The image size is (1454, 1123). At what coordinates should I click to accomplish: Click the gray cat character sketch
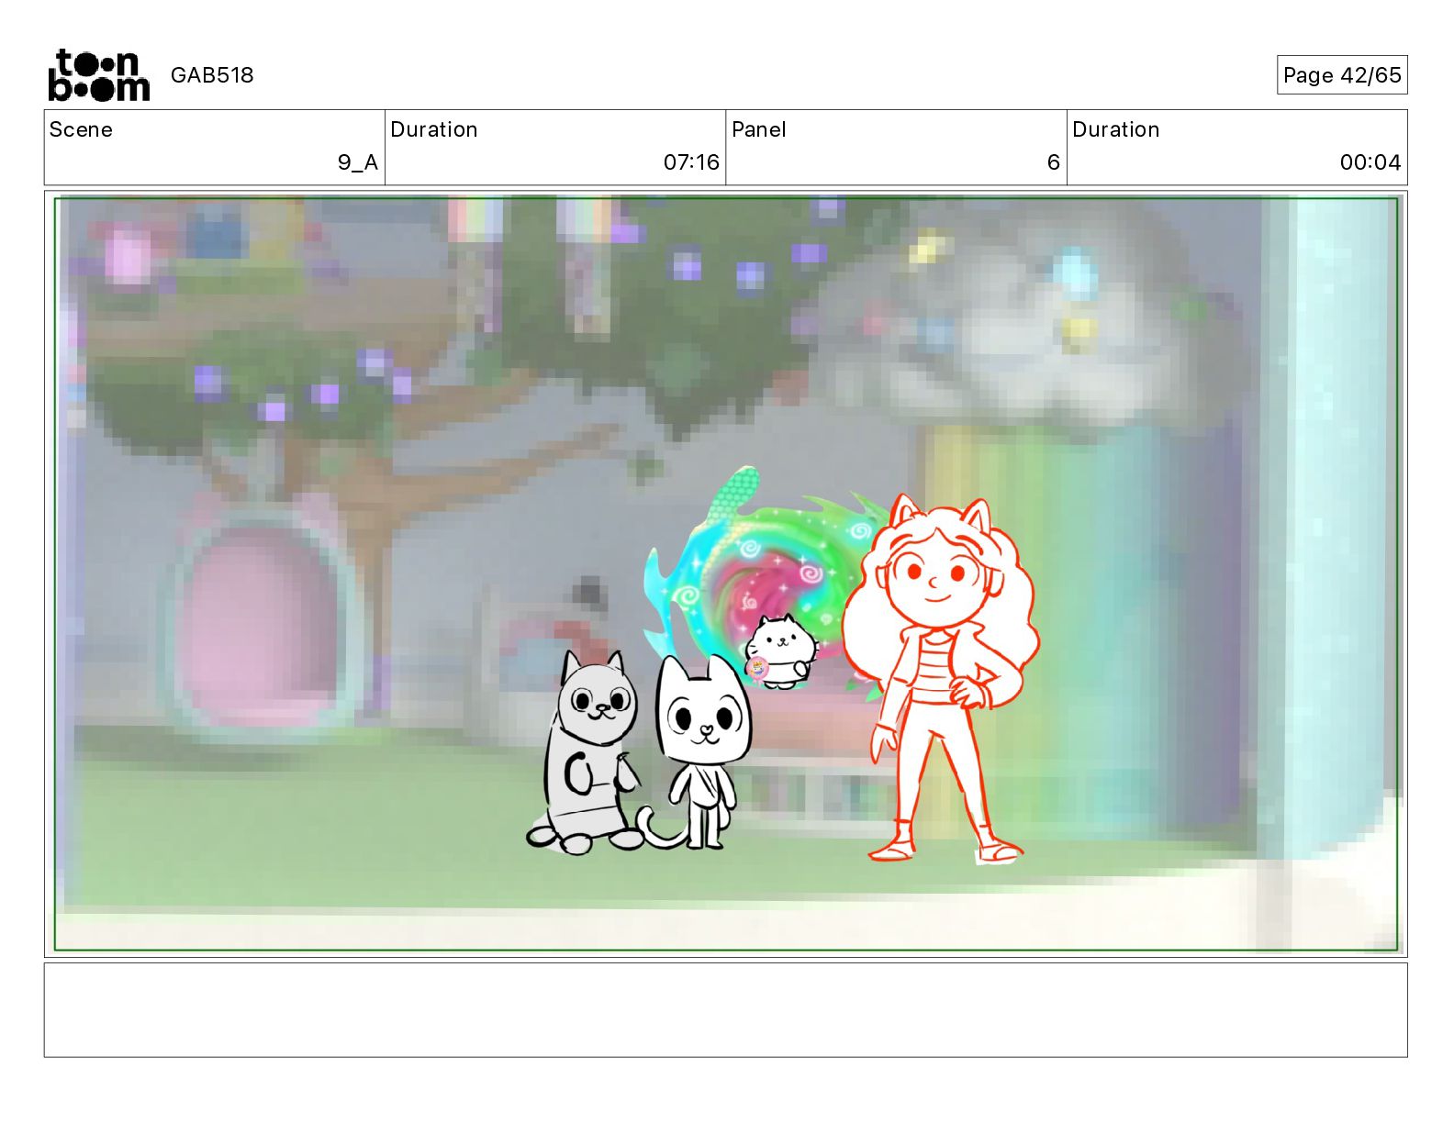[586, 752]
